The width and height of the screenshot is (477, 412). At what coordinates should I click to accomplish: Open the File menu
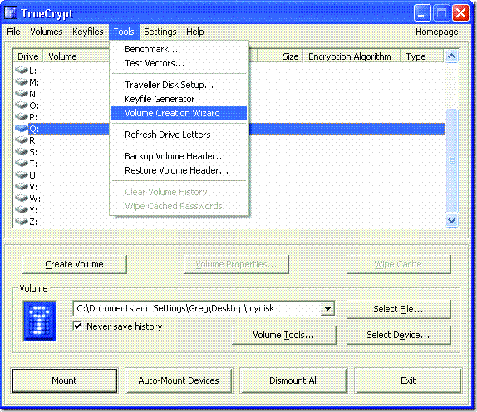click(x=13, y=32)
